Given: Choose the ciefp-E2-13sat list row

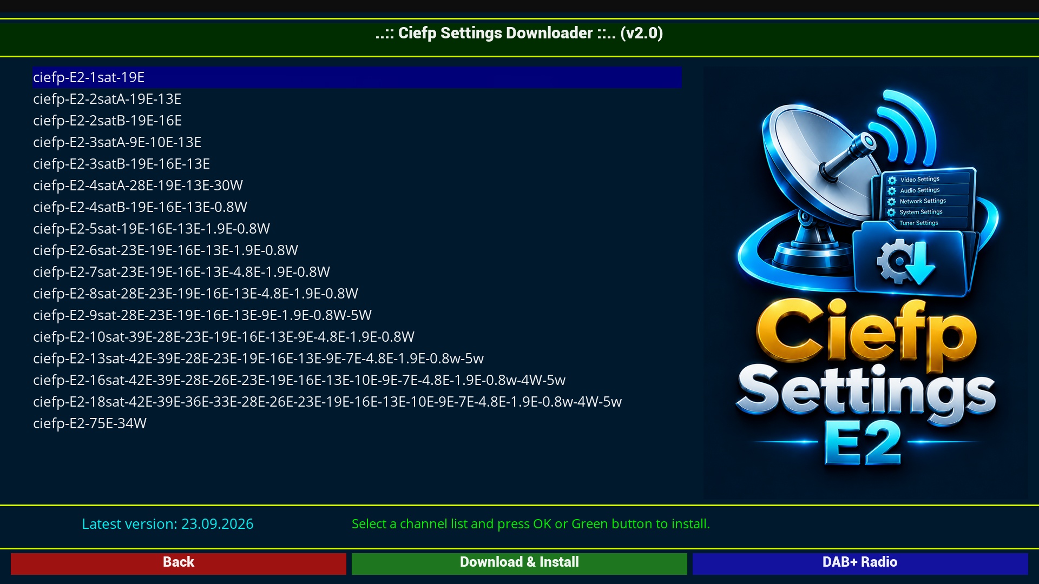Looking at the screenshot, I should (357, 359).
